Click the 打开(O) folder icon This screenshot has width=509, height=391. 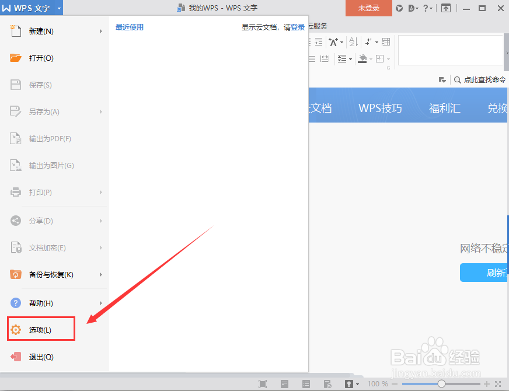tap(16, 58)
